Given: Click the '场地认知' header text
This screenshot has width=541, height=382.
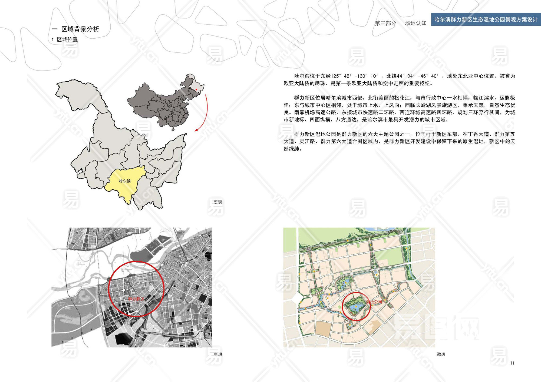Looking at the screenshot, I should (415, 23).
